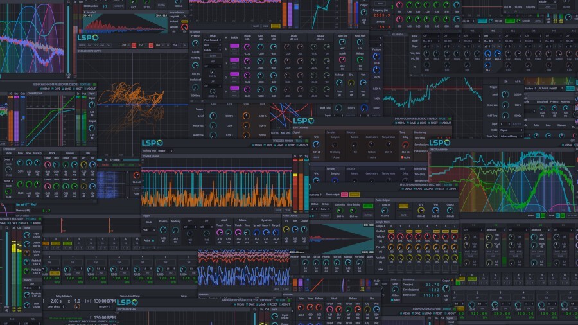The height and width of the screenshot is (325, 578).
Task: Open the Trigger Mode 'Peak' dropdown
Action: tap(148, 229)
